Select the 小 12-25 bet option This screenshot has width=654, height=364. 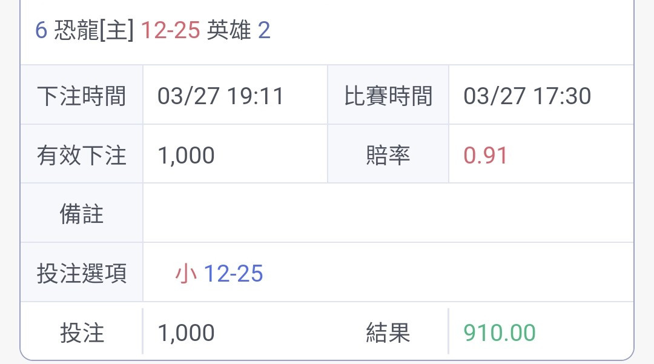click(x=219, y=274)
